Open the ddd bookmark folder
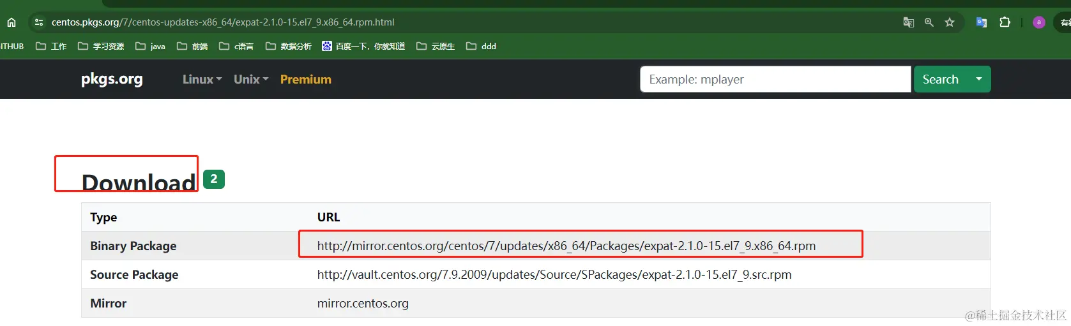Screen dimensions: 1071x326 [481, 46]
